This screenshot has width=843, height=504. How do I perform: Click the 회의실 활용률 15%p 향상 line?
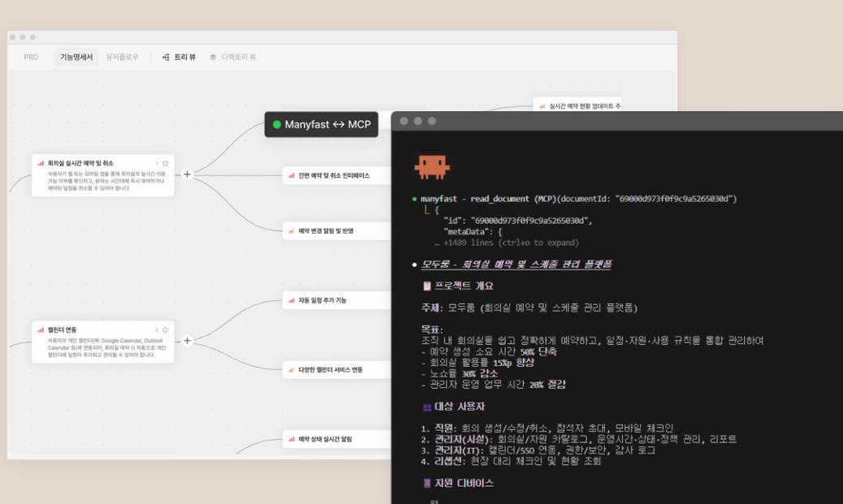478,363
